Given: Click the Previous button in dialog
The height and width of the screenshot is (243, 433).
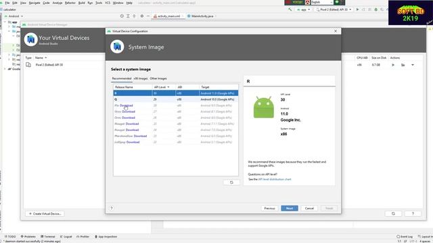Looking at the screenshot, I should click(x=269, y=209).
